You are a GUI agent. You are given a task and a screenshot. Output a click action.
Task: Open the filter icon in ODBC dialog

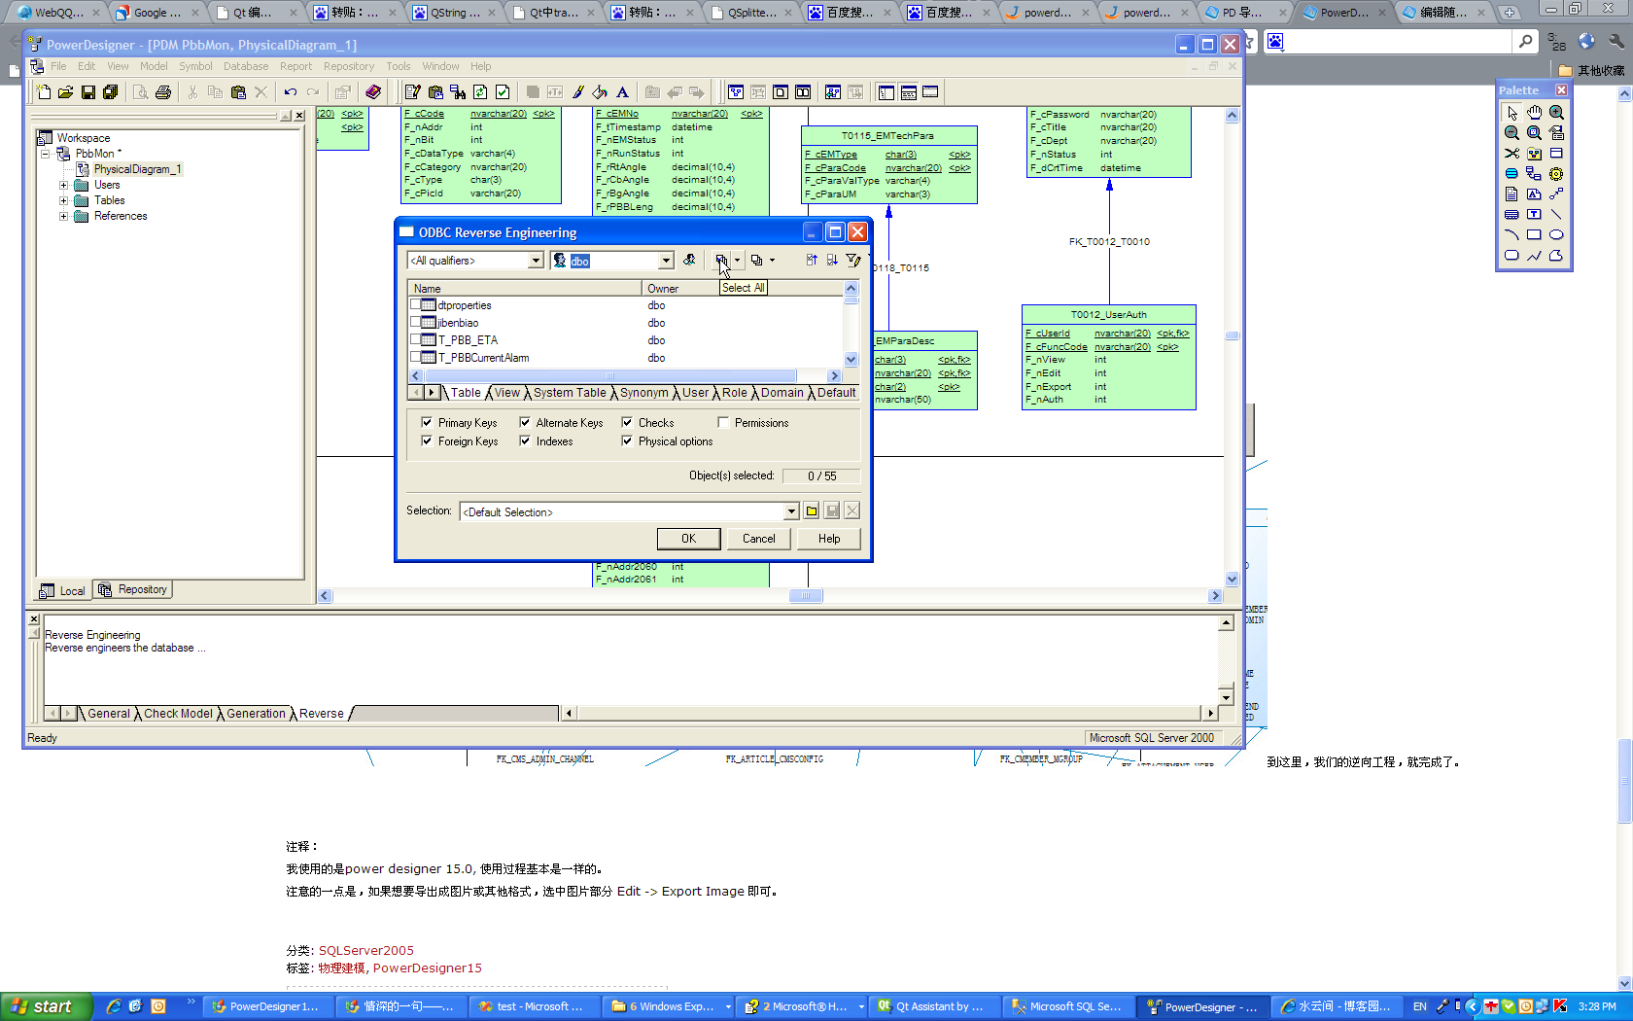coord(852,261)
